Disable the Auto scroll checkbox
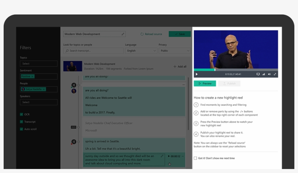The width and height of the screenshot is (298, 173). pos(21,129)
